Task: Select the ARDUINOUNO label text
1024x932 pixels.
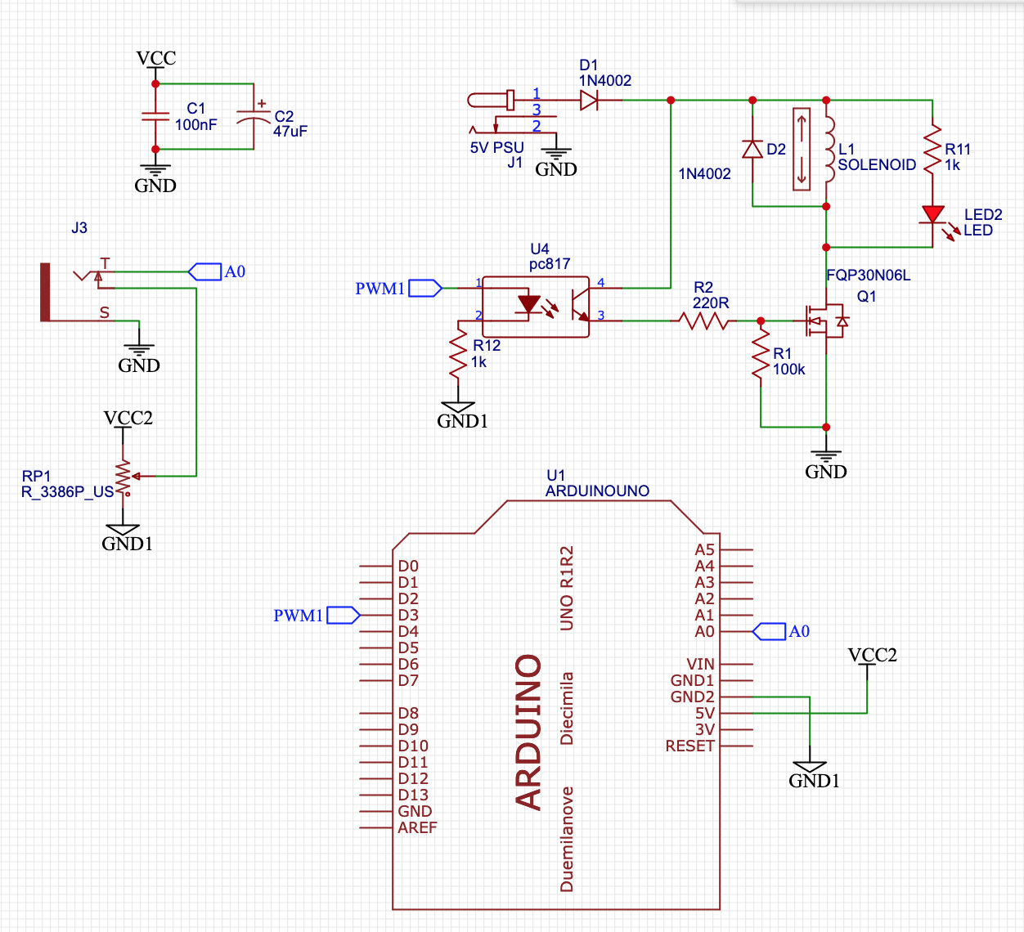Action: point(597,491)
